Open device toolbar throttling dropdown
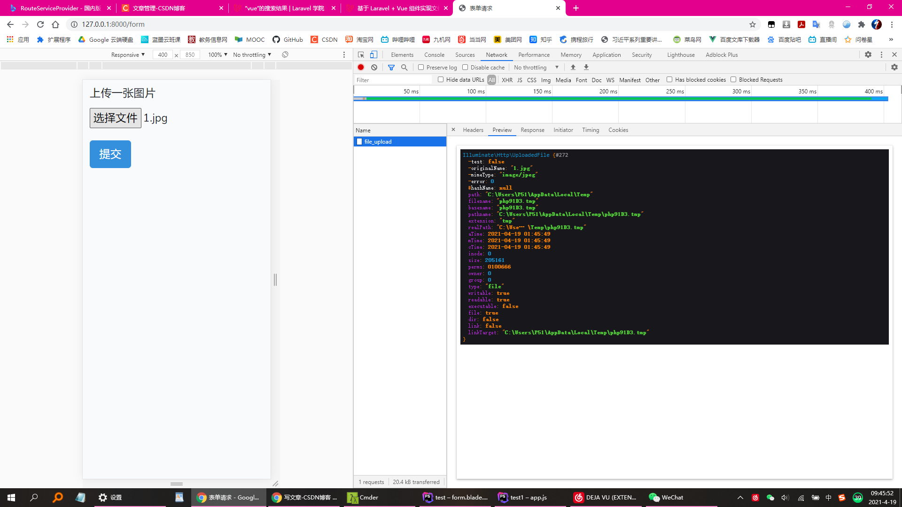Image resolution: width=902 pixels, height=507 pixels. pyautogui.click(x=252, y=54)
